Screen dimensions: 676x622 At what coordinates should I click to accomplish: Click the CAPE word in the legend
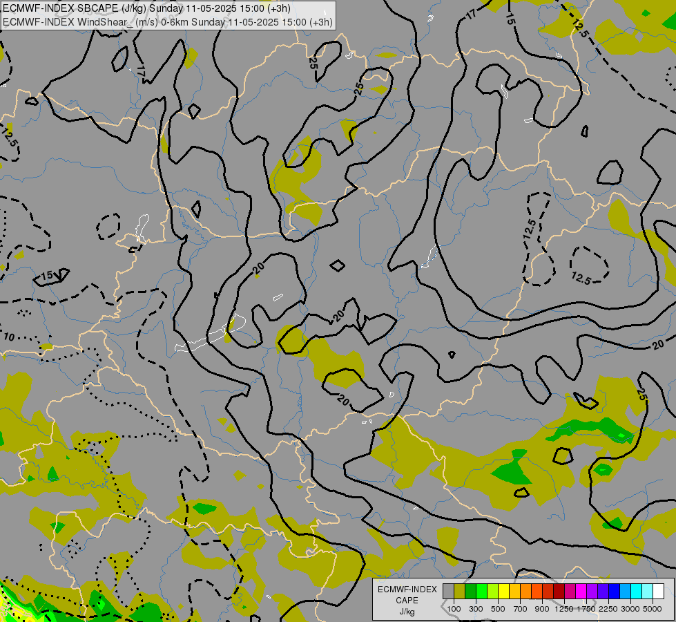[x=407, y=601]
